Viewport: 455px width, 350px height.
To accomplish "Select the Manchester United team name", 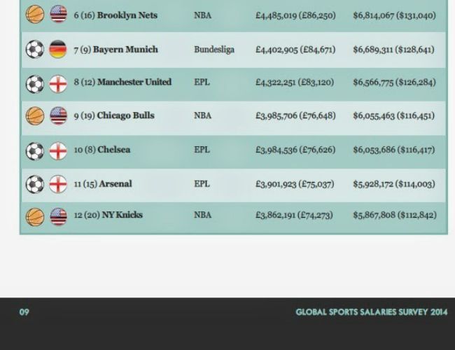I will pyautogui.click(x=134, y=82).
